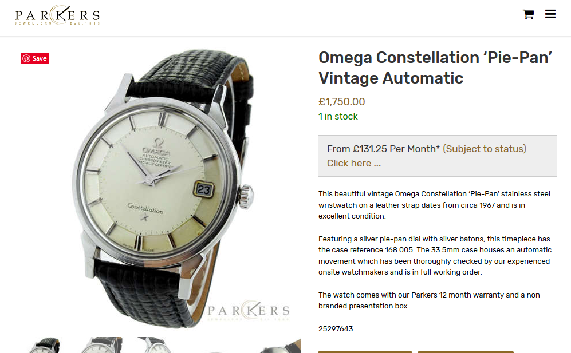
Task: Click the right brown button below the SKU
Action: [466, 352]
